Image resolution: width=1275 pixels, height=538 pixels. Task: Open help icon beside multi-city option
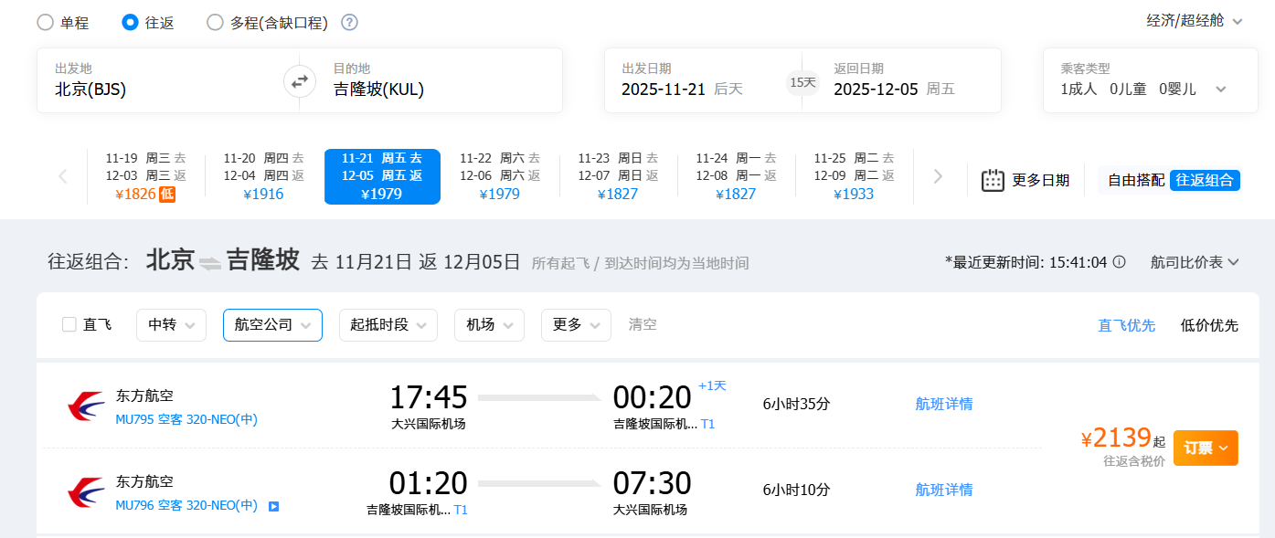[349, 23]
